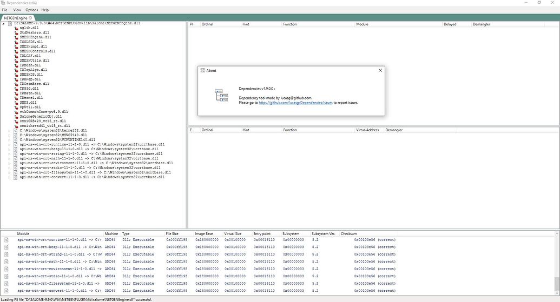Expand the api-ms-win-crt-environment tree node
Viewport: 560px width, 302px height.
pyautogui.click(x=9, y=163)
